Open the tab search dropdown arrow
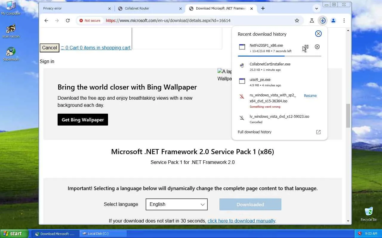The height and width of the screenshot is (238, 382). [x=317, y=8]
